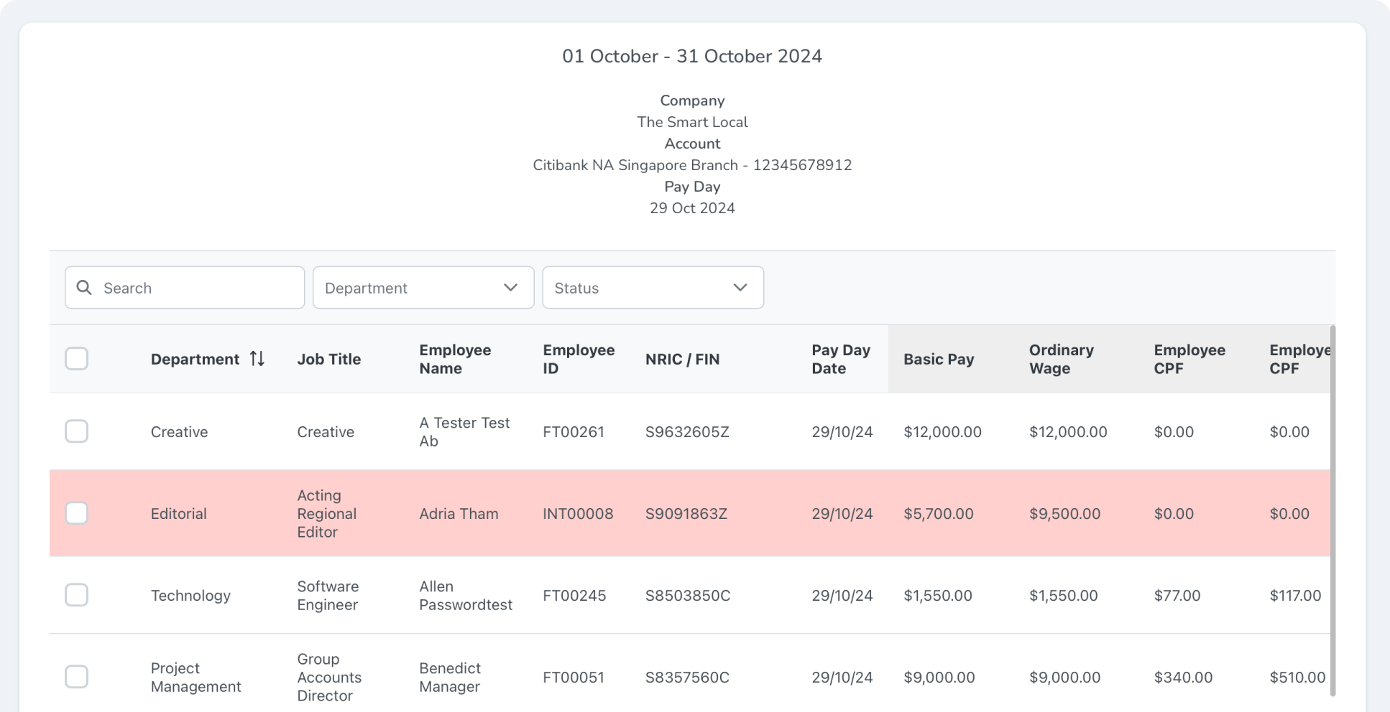Screen dimensions: 1390x712
Task: Select Allen Passwordtest row checkbox
Action: 76,595
